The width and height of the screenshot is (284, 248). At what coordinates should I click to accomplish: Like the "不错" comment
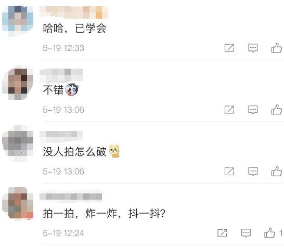(x=276, y=110)
